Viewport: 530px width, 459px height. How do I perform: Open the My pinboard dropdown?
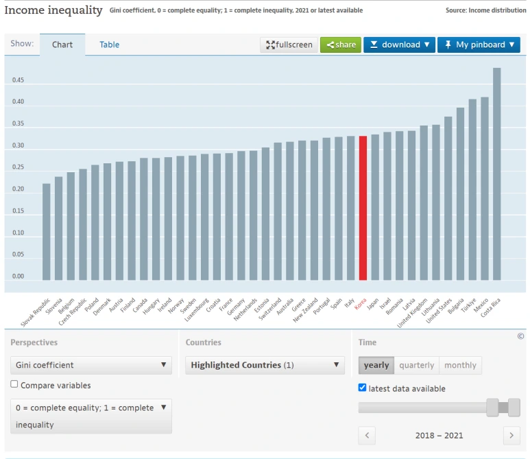[x=479, y=45]
